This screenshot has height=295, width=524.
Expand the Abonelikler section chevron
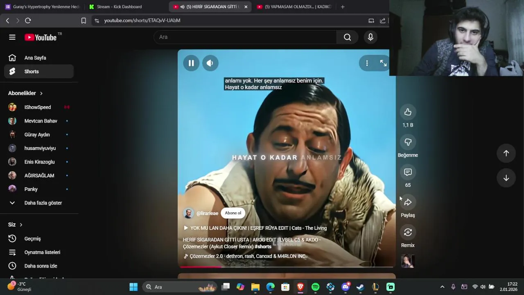(41, 93)
